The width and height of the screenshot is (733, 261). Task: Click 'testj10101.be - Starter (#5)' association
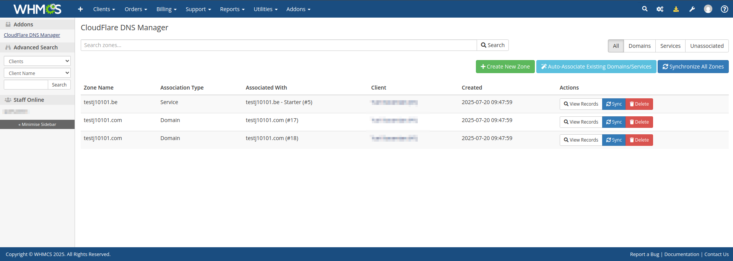pos(279,102)
